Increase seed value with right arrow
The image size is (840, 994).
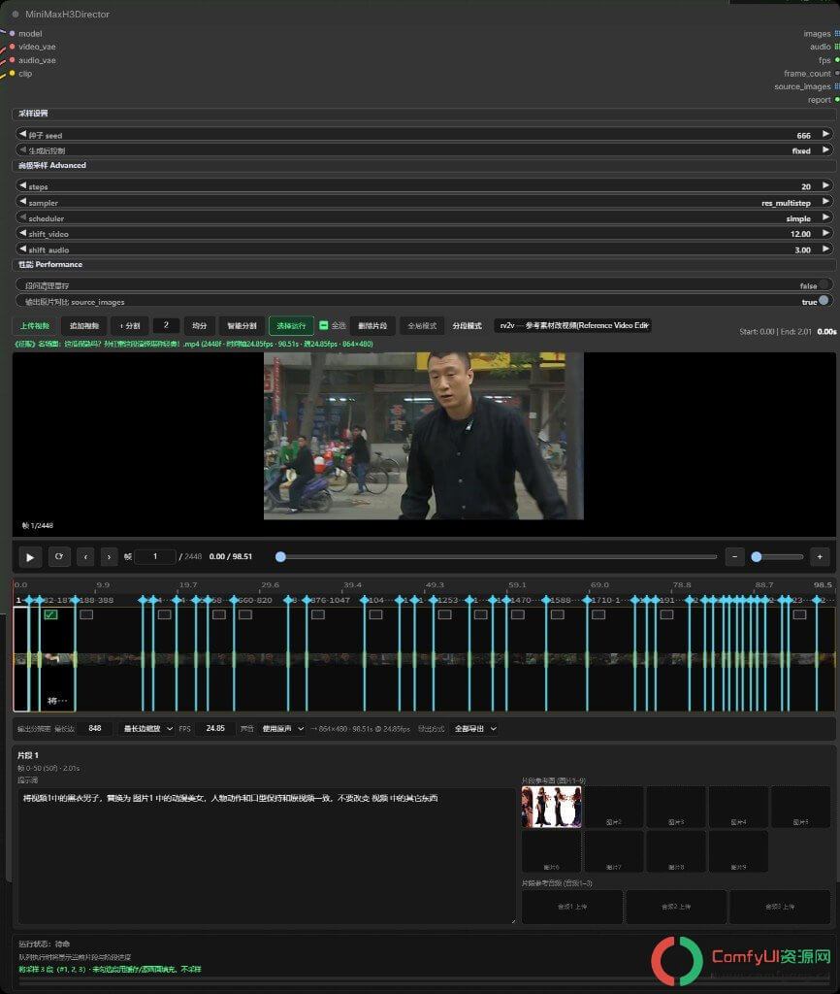point(825,134)
